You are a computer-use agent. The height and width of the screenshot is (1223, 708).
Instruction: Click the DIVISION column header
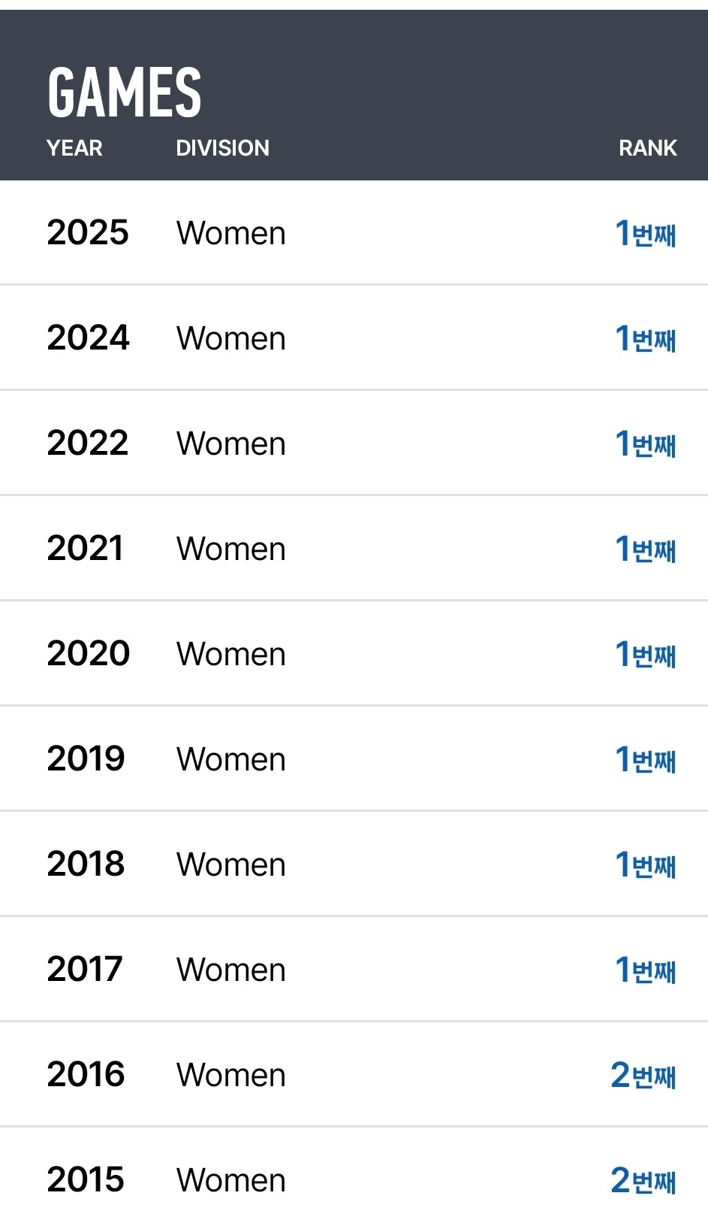(222, 148)
